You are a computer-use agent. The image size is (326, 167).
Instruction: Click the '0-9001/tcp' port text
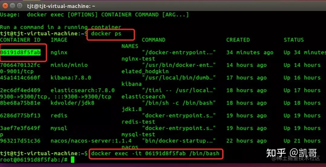tap(17, 71)
